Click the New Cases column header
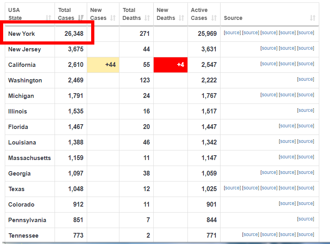This screenshot has height=244, width=330. click(x=103, y=14)
